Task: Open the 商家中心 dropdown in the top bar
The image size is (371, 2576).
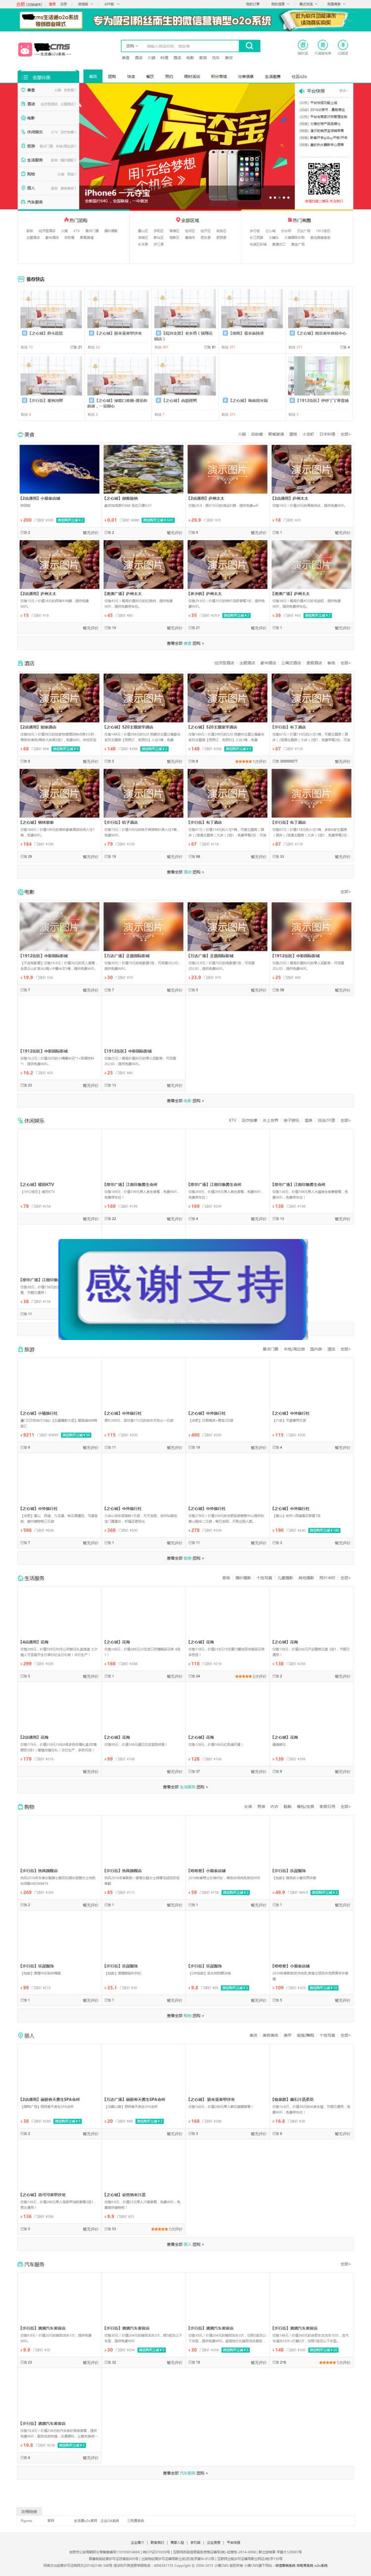Action: click(335, 4)
